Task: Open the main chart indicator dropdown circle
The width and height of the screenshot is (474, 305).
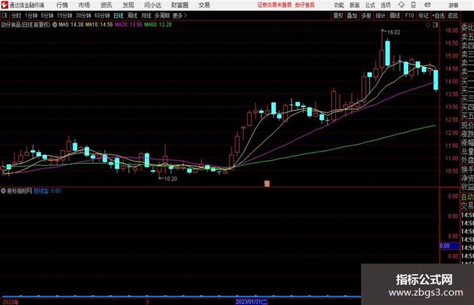Action: pos(55,25)
